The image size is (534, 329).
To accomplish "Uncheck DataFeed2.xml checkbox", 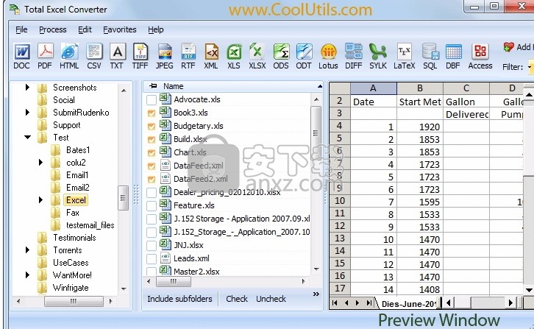I will [x=152, y=180].
